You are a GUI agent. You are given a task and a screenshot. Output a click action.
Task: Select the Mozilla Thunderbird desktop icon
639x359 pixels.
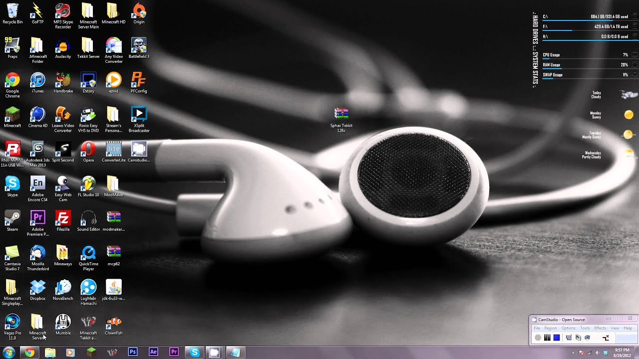pos(37,258)
